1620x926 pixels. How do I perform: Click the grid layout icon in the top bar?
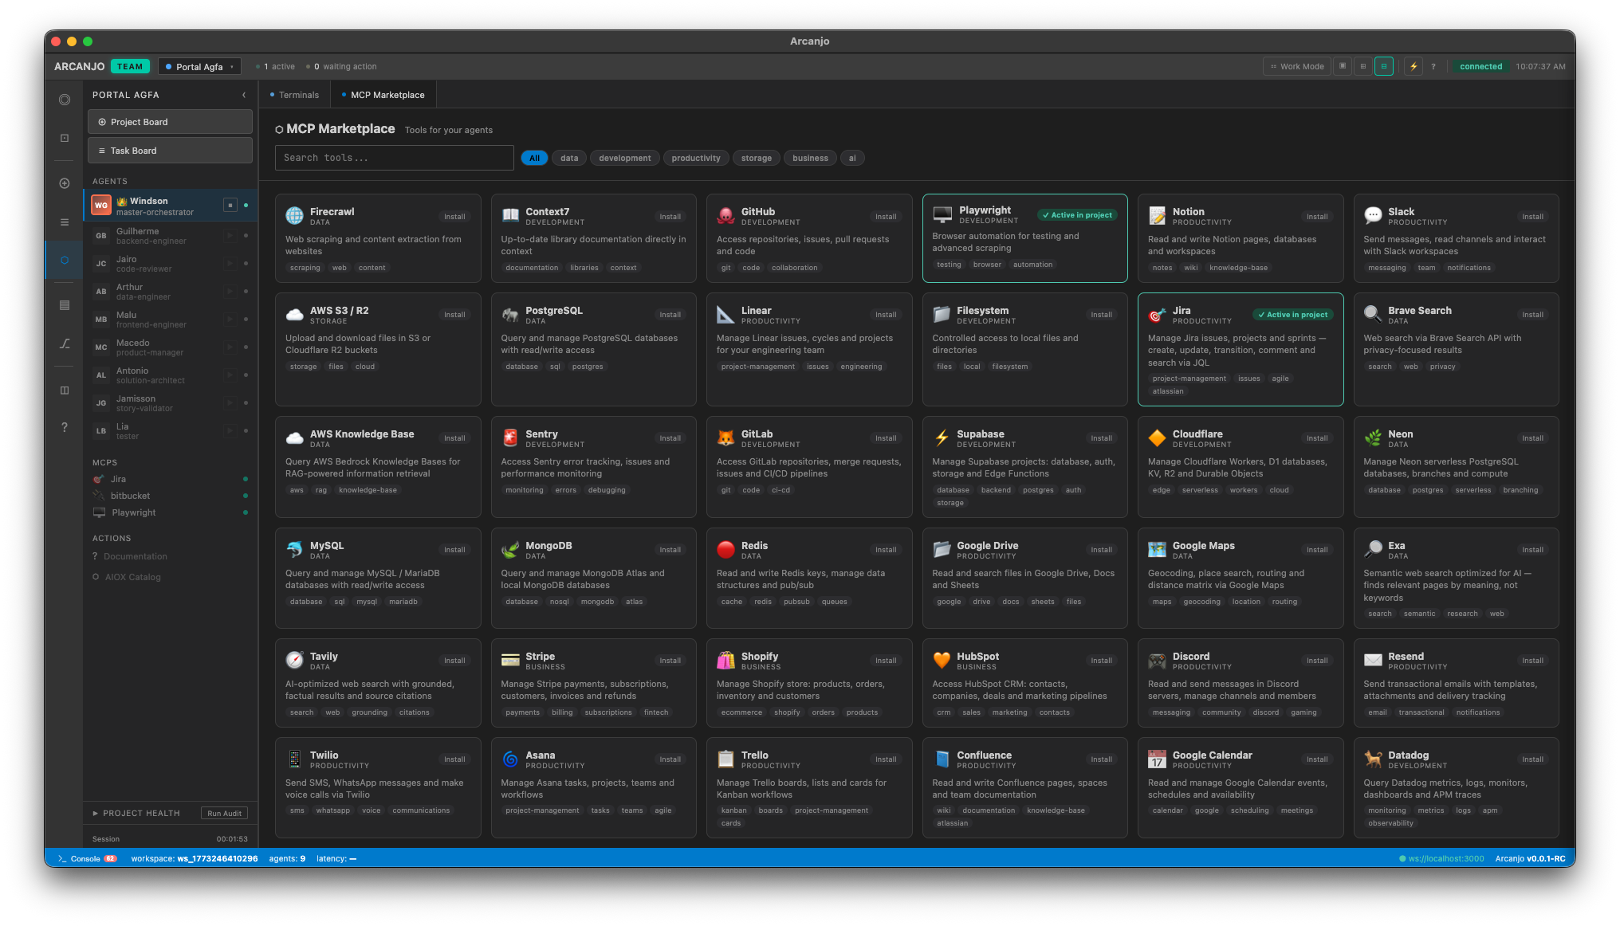pyautogui.click(x=1363, y=66)
